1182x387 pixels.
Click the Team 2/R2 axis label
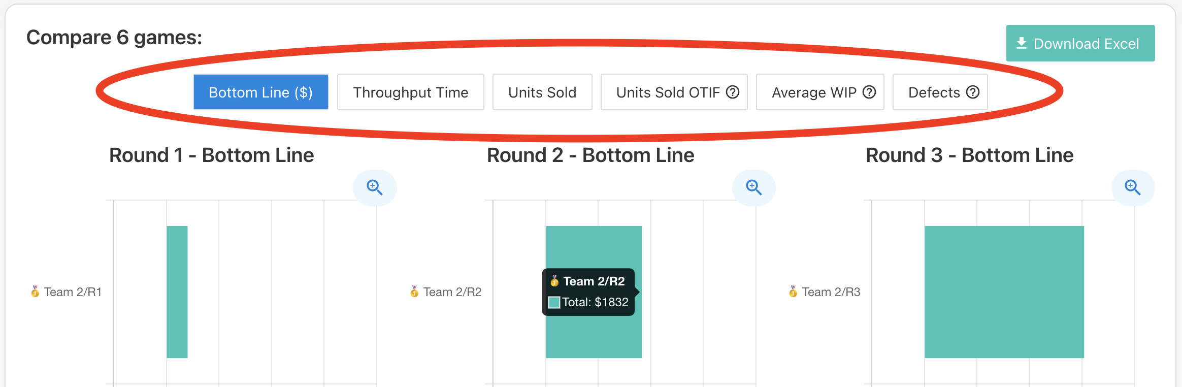pos(452,292)
